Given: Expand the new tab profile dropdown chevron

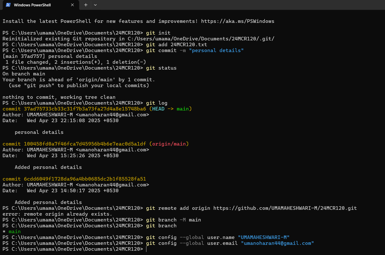Looking at the screenshot, I should coord(95,5).
